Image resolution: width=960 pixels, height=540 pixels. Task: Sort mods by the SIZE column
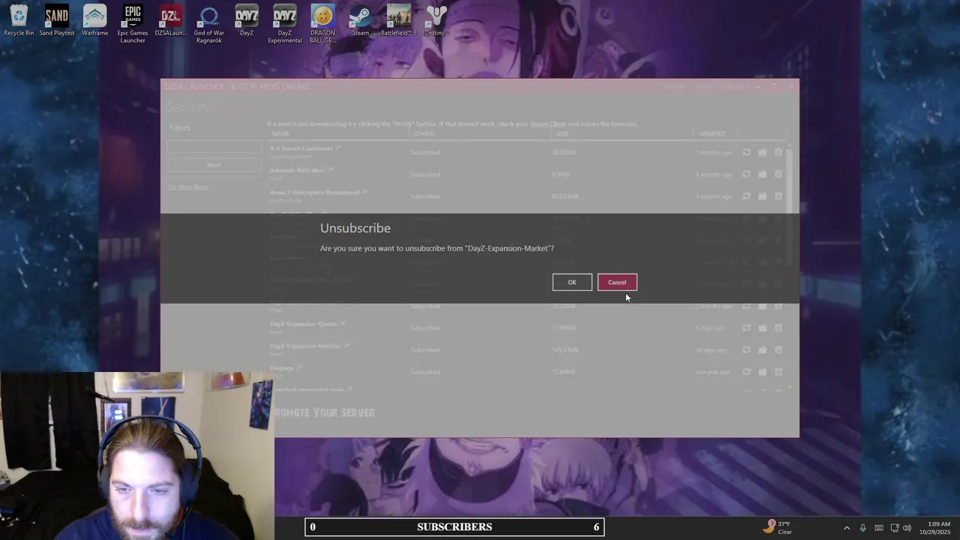[562, 133]
